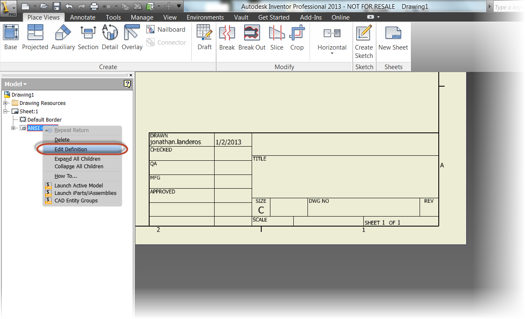The image size is (525, 319).
Task: Switch to the Annotate ribbon tab
Action: click(x=82, y=17)
